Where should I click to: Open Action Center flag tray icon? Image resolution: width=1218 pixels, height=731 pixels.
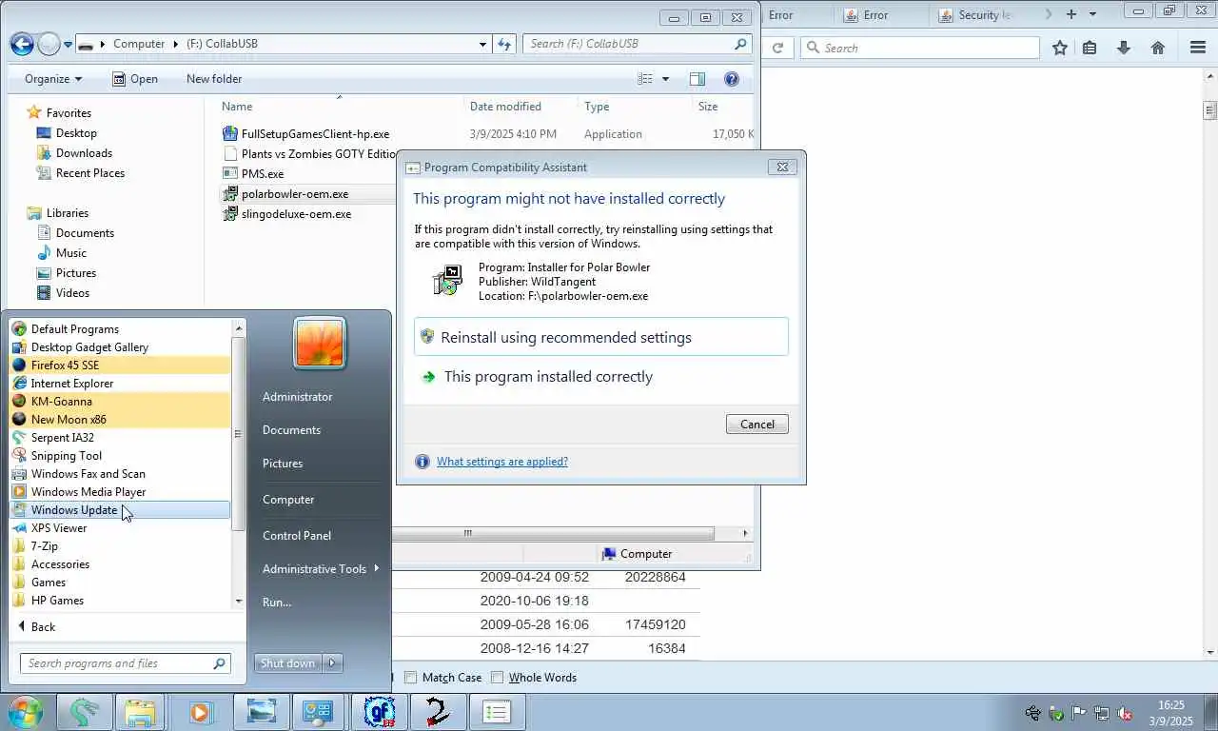click(x=1078, y=713)
